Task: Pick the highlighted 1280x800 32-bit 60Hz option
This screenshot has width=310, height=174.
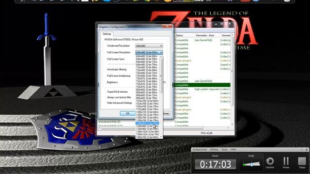Action: [x=147, y=123]
